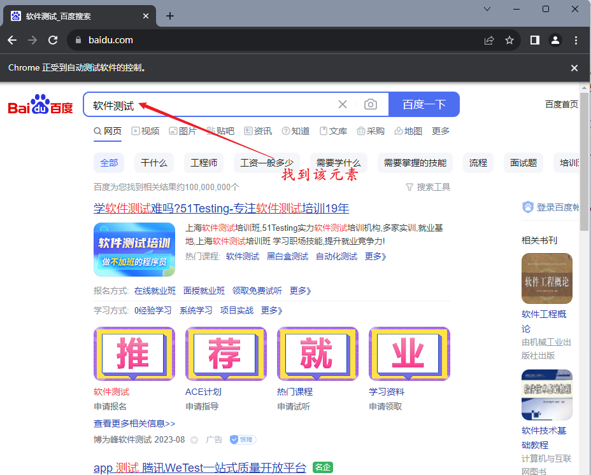Reload the page
Screen dimensions: 591x475
pyautogui.click(x=53, y=40)
